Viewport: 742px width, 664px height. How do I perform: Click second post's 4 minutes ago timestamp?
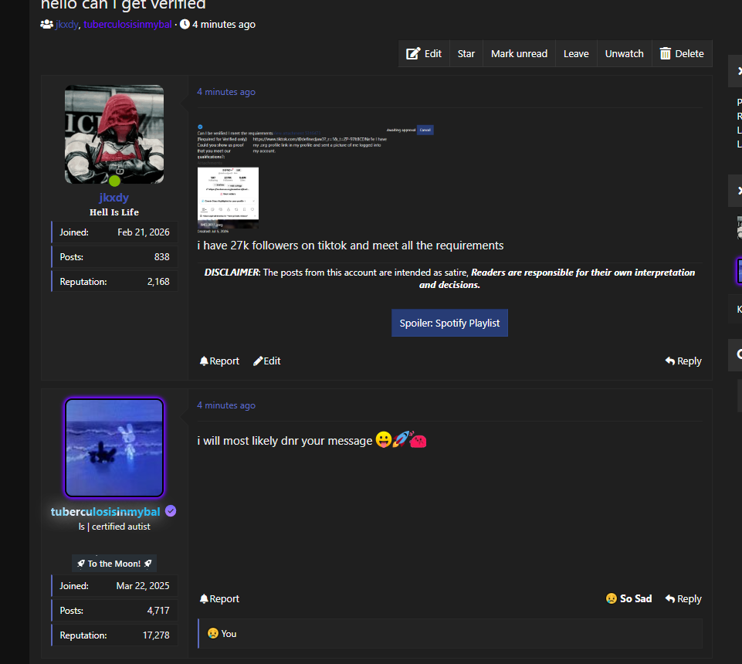(x=226, y=405)
